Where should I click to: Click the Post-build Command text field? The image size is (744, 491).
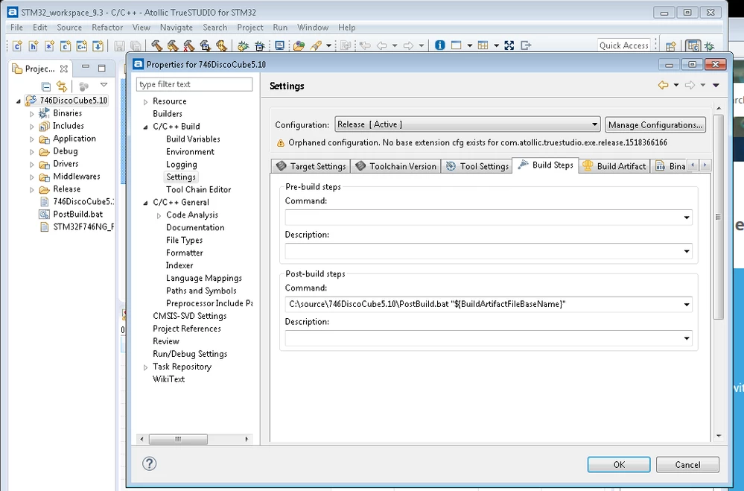pos(483,305)
